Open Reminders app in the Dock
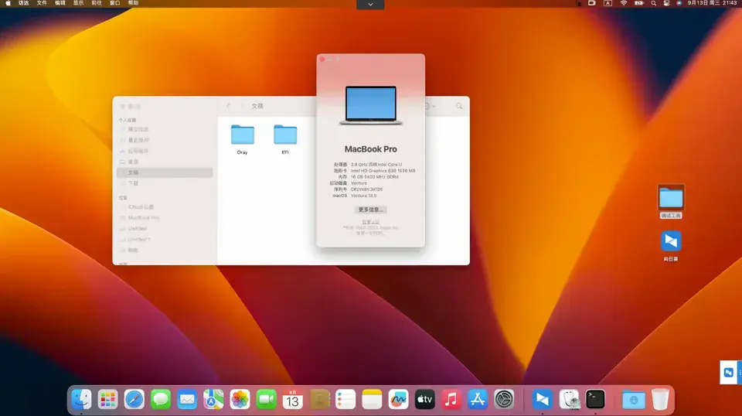 (345, 400)
